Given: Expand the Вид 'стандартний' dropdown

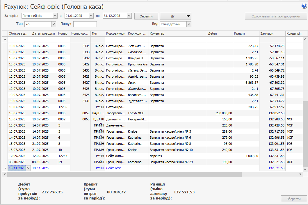Looking at the screenshot, I should [189, 24].
